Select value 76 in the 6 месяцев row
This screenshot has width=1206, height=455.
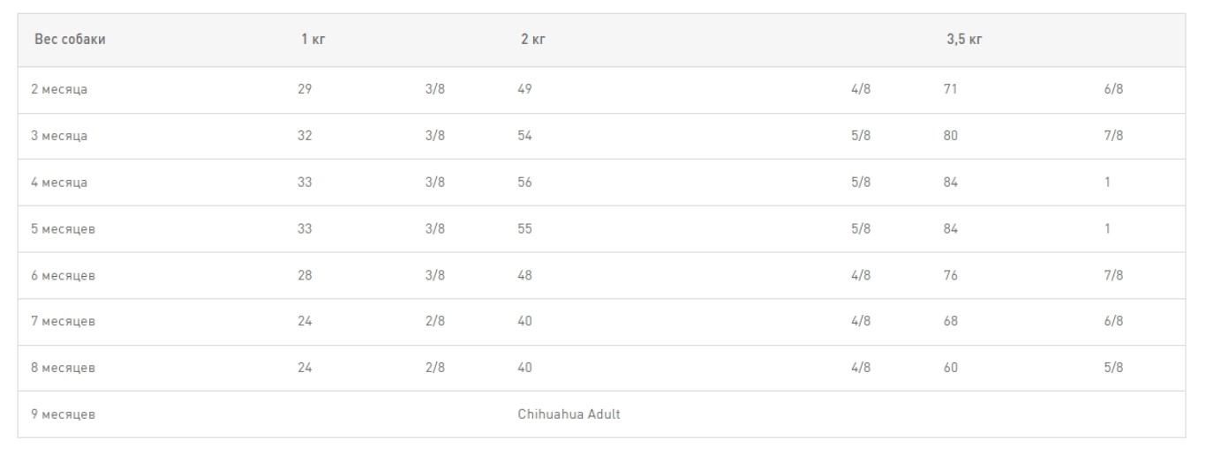(951, 275)
